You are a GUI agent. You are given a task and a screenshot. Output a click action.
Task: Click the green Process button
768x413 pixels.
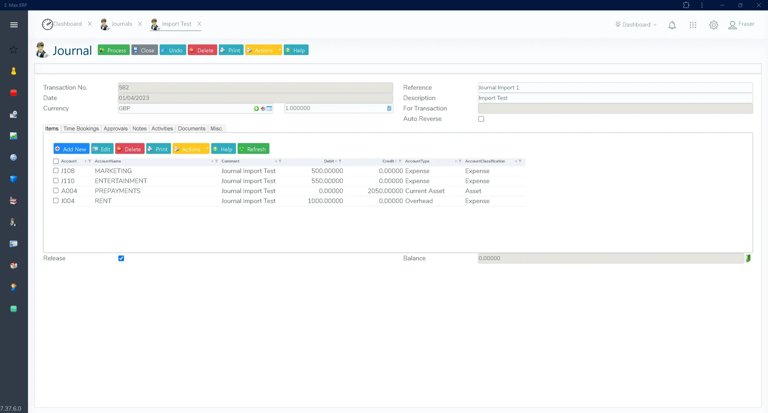pyautogui.click(x=113, y=50)
